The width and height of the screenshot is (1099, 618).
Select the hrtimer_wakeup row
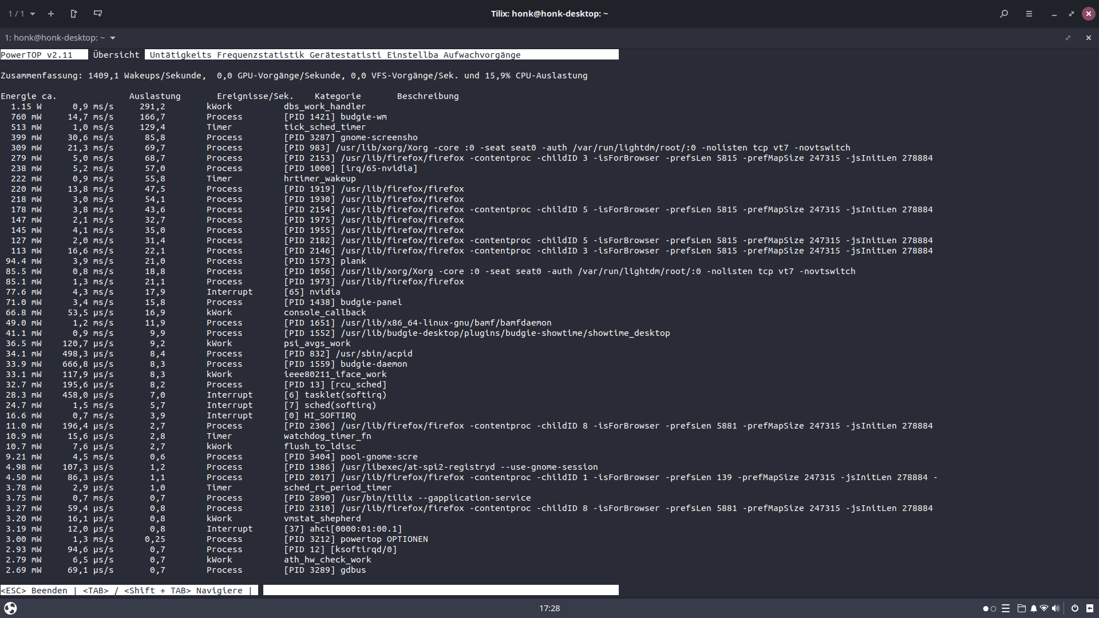pyautogui.click(x=179, y=179)
